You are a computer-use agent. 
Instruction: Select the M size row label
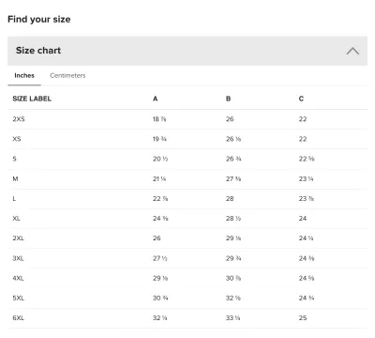pos(15,178)
